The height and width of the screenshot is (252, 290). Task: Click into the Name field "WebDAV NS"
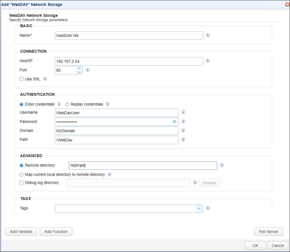coord(129,36)
